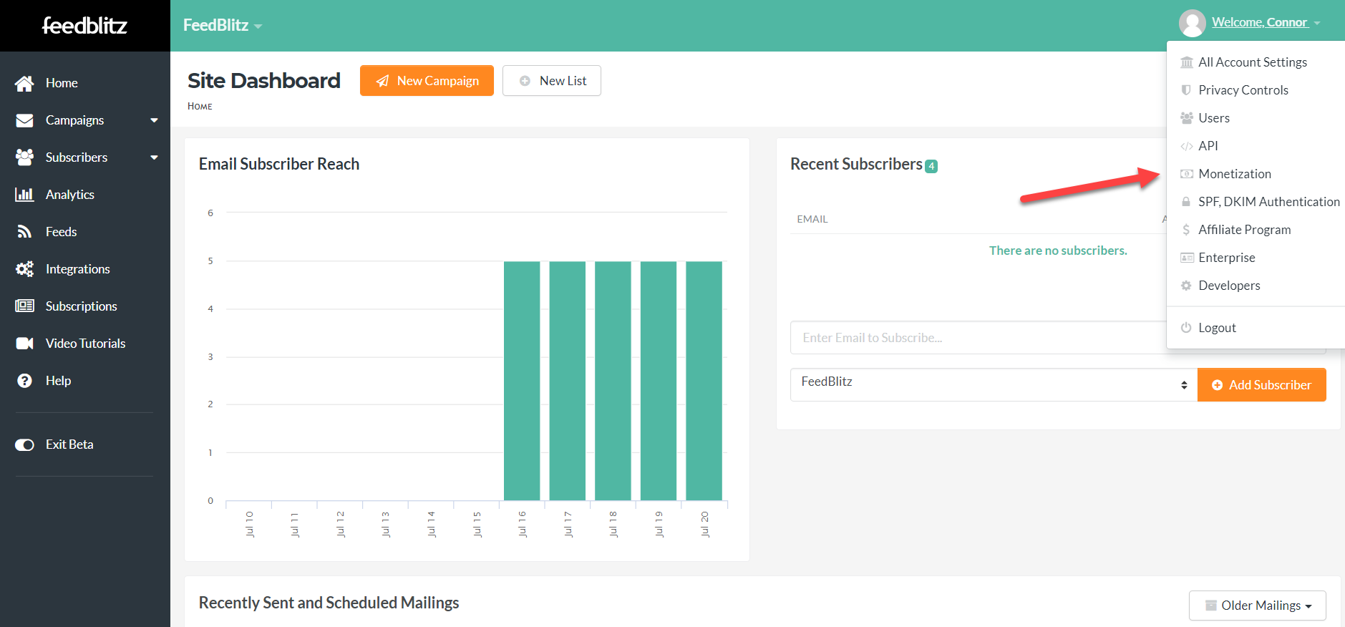
Task: Open the Older Mailings dropdown
Action: coord(1257,606)
